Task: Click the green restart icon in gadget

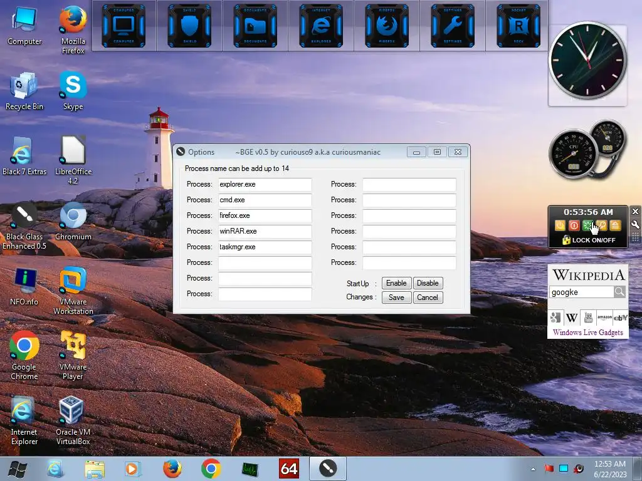Action: 588,225
